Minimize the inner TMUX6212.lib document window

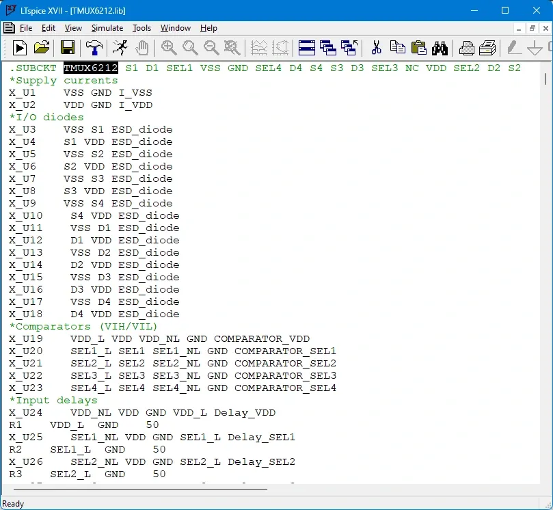tap(518, 29)
